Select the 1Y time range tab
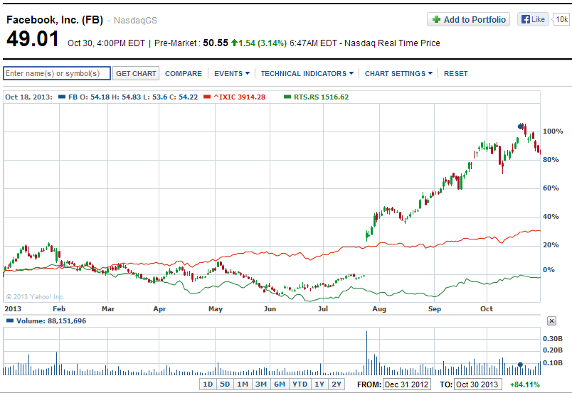Image resolution: width=572 pixels, height=393 pixels. pos(319,384)
